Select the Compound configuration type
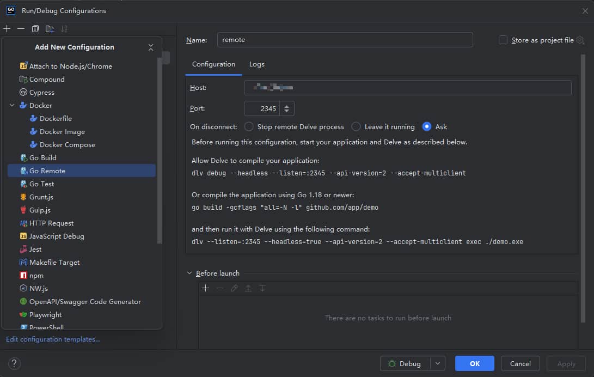 click(82, 79)
